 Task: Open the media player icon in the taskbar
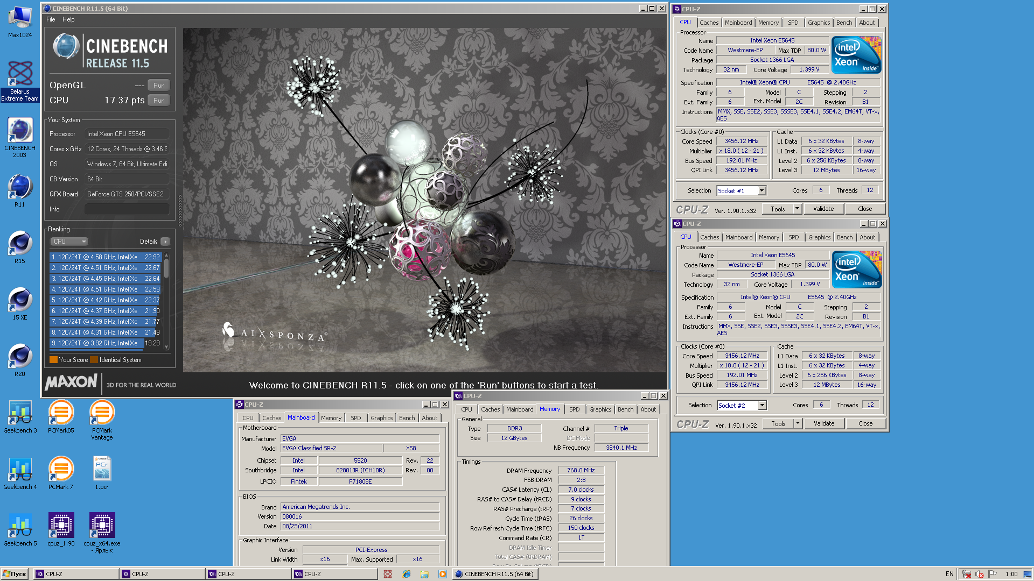click(442, 574)
